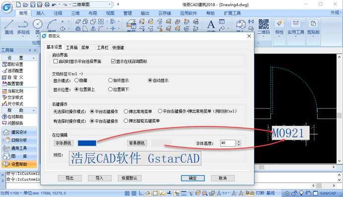Open 配置管理 in the toolbox
This screenshot has height=197, width=343.
tap(12, 84)
